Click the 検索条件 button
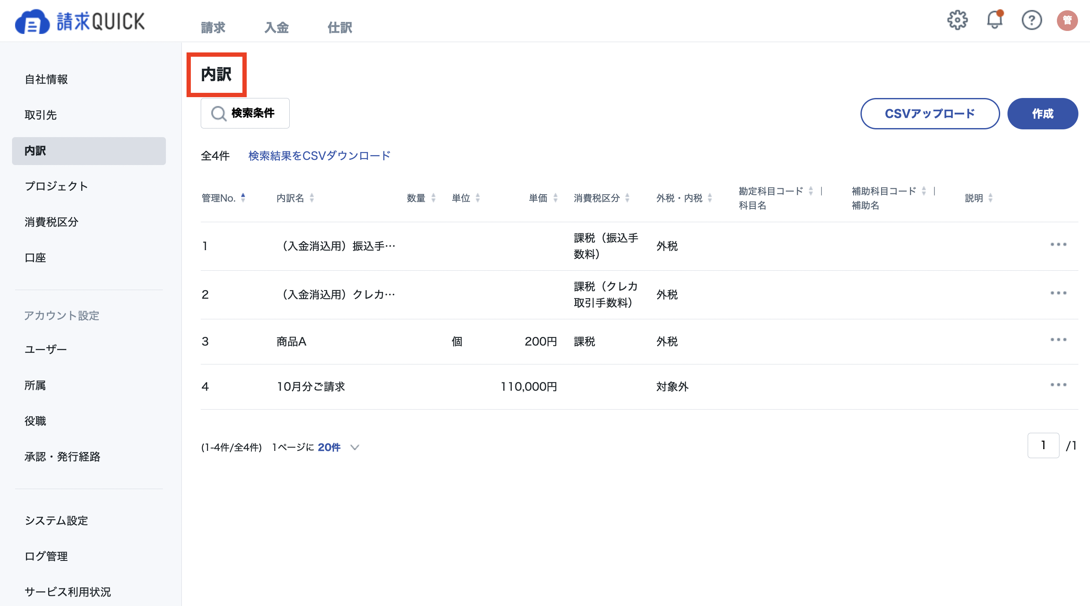 coord(245,113)
